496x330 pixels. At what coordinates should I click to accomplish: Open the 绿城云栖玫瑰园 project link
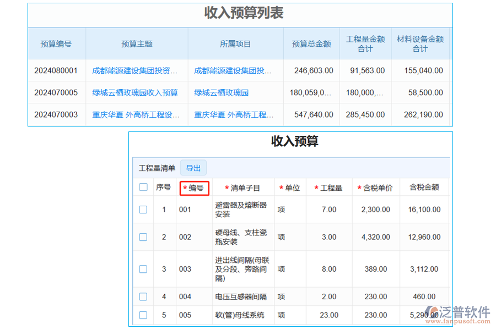pos(220,92)
